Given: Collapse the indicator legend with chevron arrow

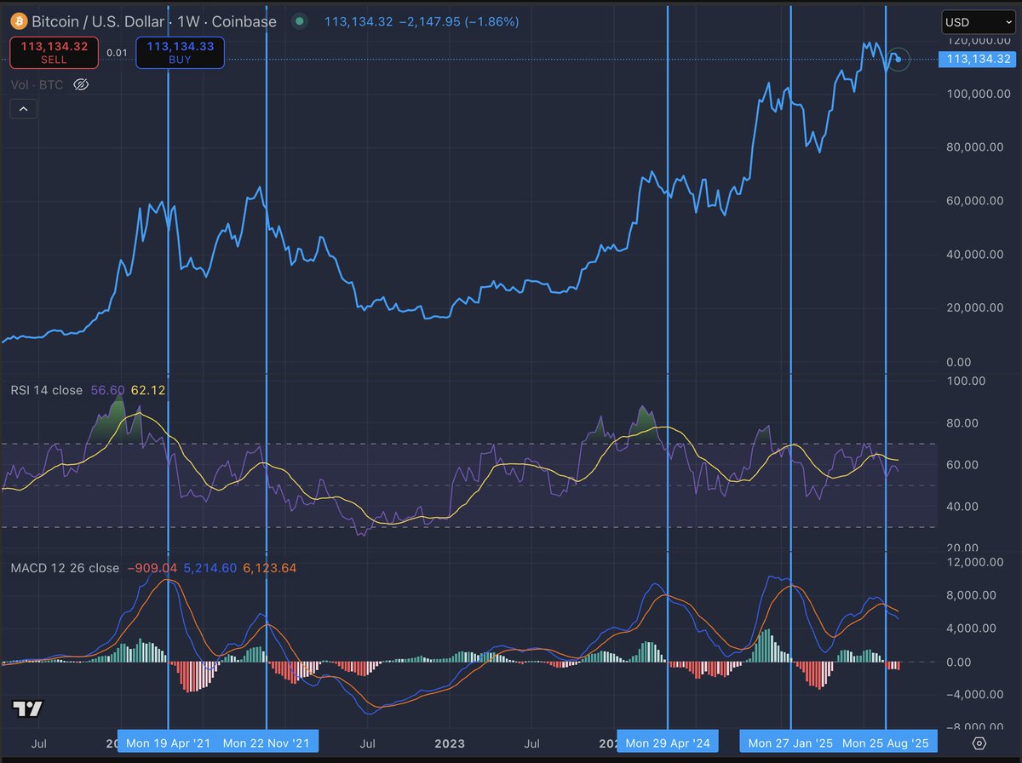Looking at the screenshot, I should tap(22, 109).
